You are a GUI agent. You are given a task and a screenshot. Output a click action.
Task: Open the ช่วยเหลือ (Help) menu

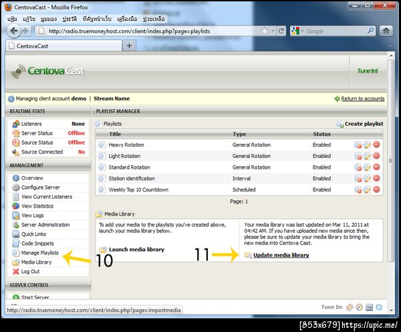[x=154, y=19]
